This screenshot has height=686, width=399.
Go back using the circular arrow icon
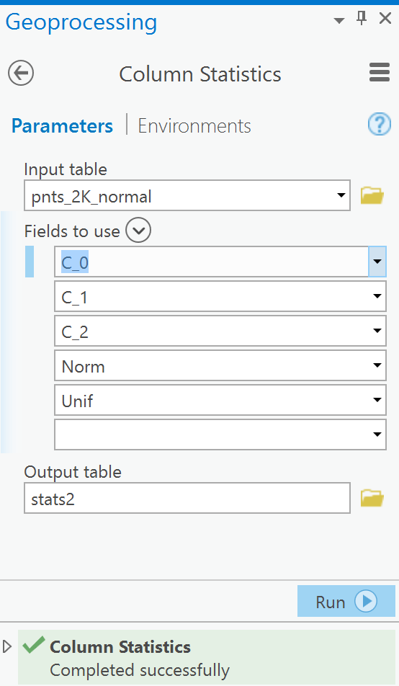tap(21, 73)
